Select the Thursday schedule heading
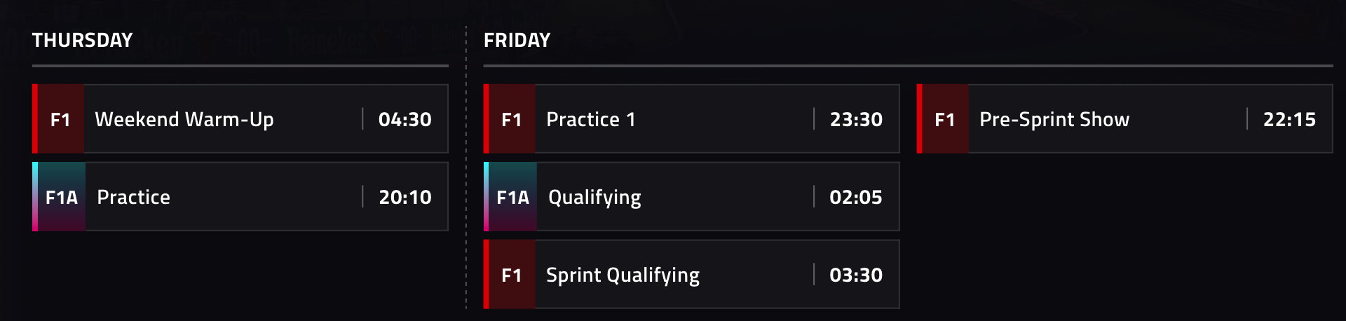Image resolution: width=1346 pixels, height=321 pixels. 83,41
